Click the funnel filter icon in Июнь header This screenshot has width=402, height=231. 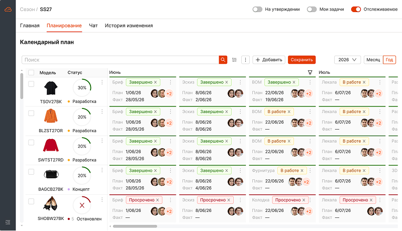pos(310,72)
